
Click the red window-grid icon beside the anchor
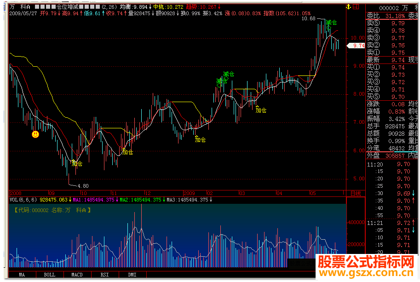coord(356,7)
